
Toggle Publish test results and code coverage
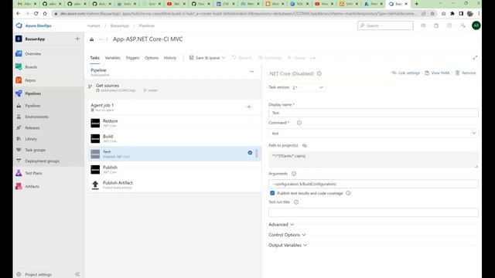[x=272, y=193]
